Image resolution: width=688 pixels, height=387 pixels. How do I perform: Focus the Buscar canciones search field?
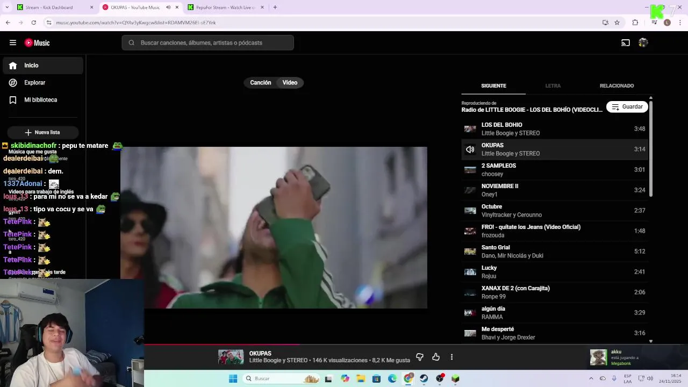point(207,43)
